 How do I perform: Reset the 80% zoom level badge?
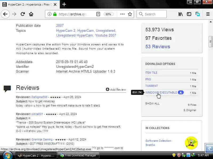(x=108, y=14)
